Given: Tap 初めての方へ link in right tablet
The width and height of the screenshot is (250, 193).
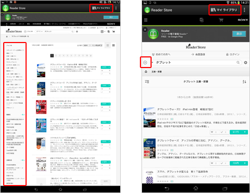Looking at the screenshot, I should point(161,54).
